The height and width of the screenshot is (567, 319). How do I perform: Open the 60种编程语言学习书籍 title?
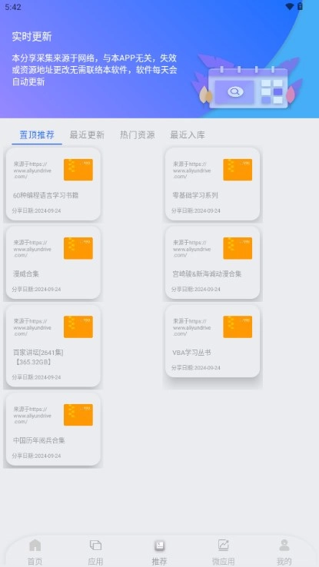click(x=46, y=196)
